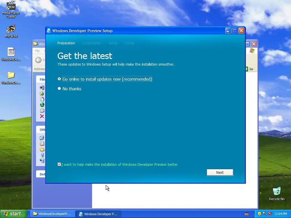Collapse File Tasks panel header in Explorer

point(41,79)
